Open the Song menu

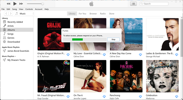[14, 9]
